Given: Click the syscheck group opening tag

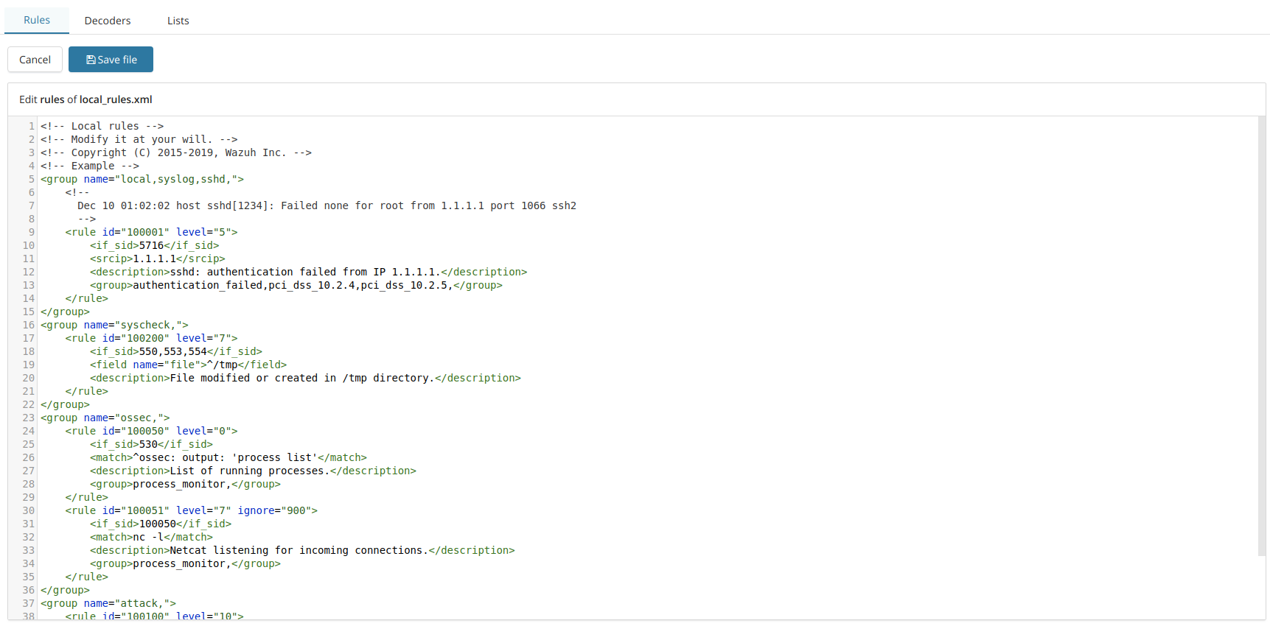Looking at the screenshot, I should point(114,325).
